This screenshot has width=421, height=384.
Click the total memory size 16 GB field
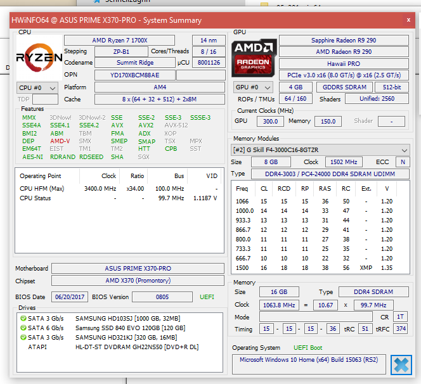[279, 292]
